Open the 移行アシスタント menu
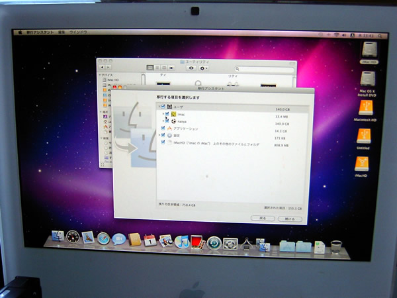The height and width of the screenshot is (298, 397). pos(40,32)
